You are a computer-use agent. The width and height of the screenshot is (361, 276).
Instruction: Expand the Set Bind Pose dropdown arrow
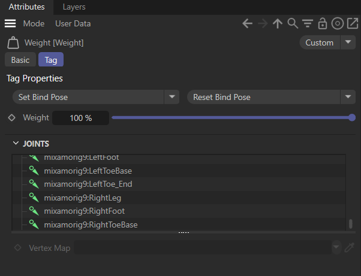172,97
